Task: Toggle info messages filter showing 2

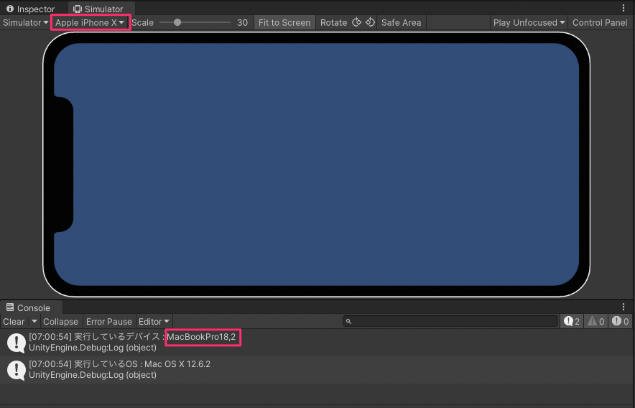Action: point(572,321)
